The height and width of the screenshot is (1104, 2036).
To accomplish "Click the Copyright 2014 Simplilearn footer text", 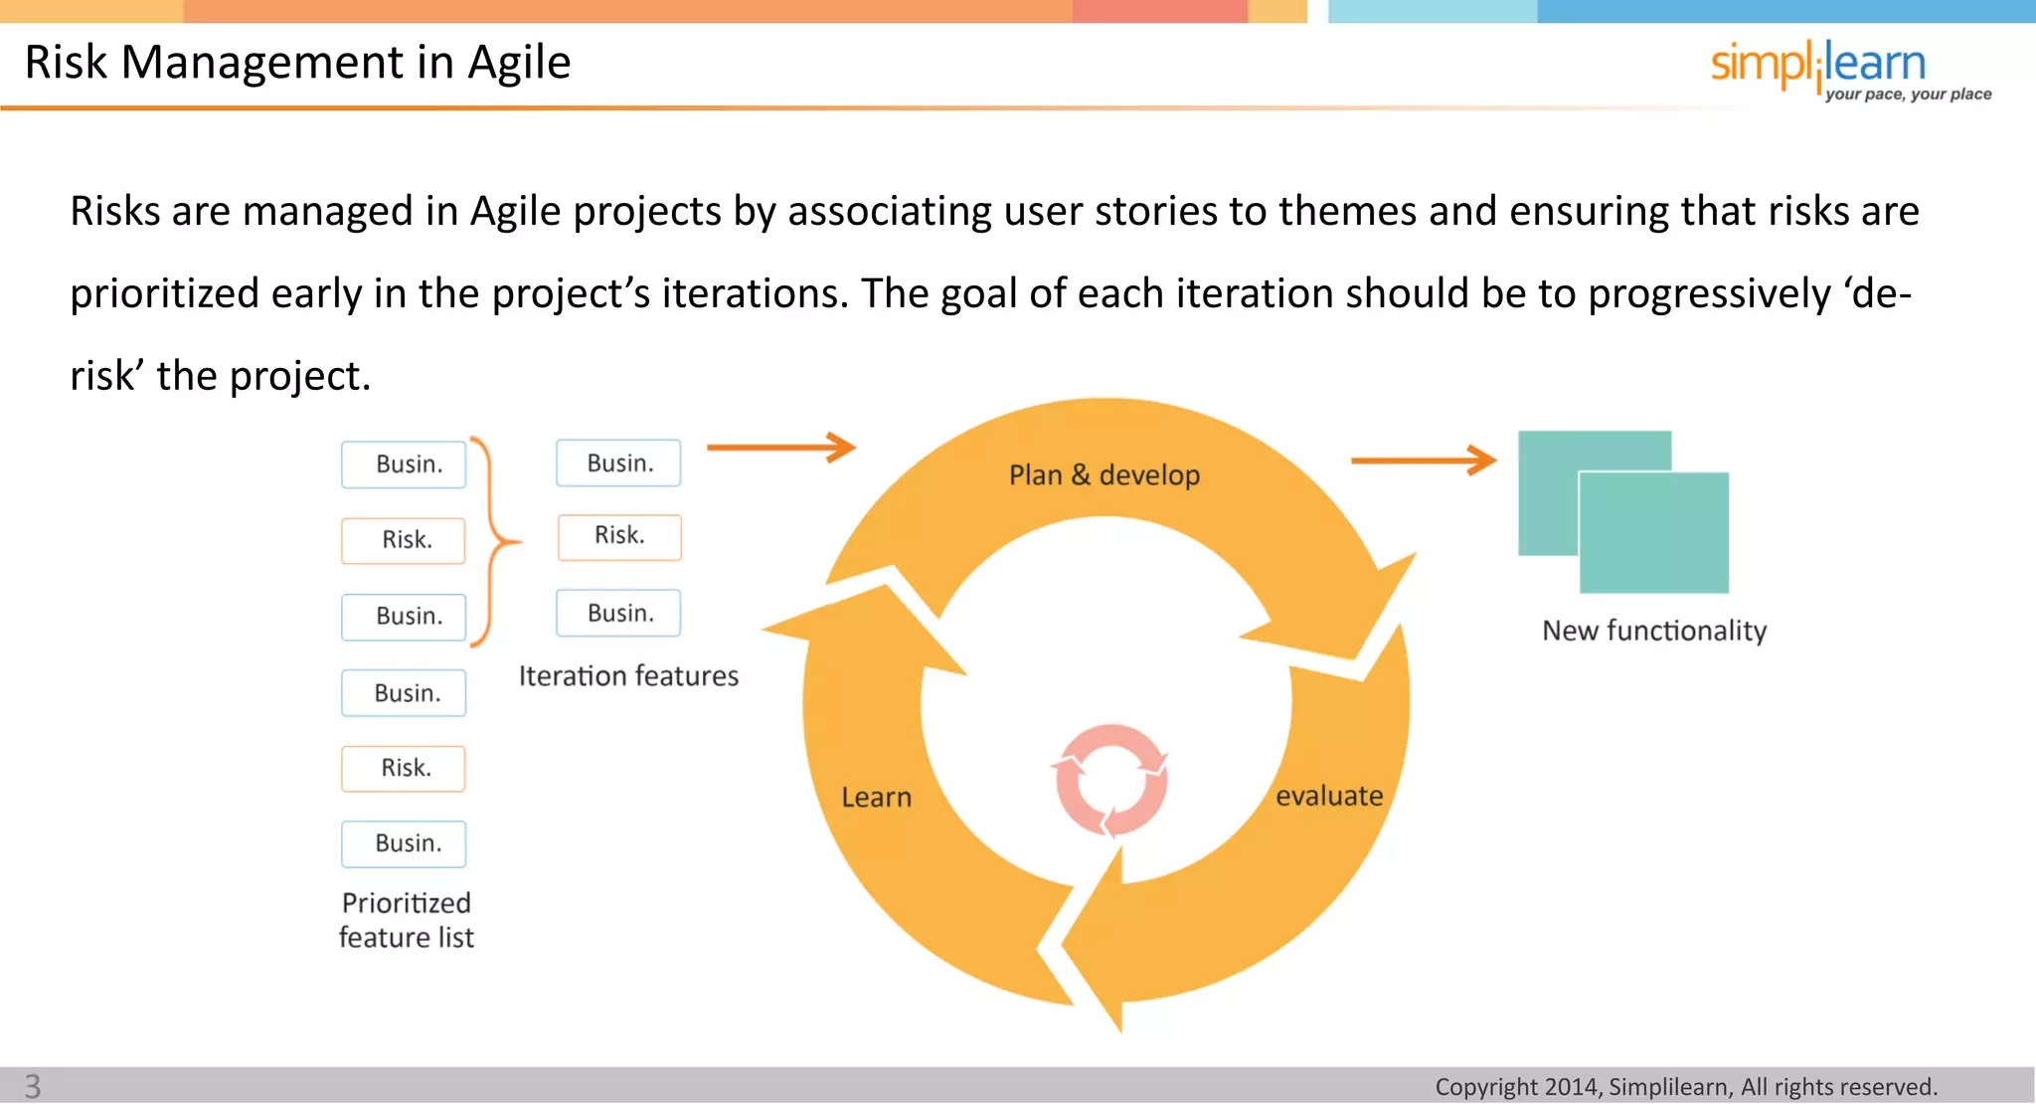I will point(1686,1087).
